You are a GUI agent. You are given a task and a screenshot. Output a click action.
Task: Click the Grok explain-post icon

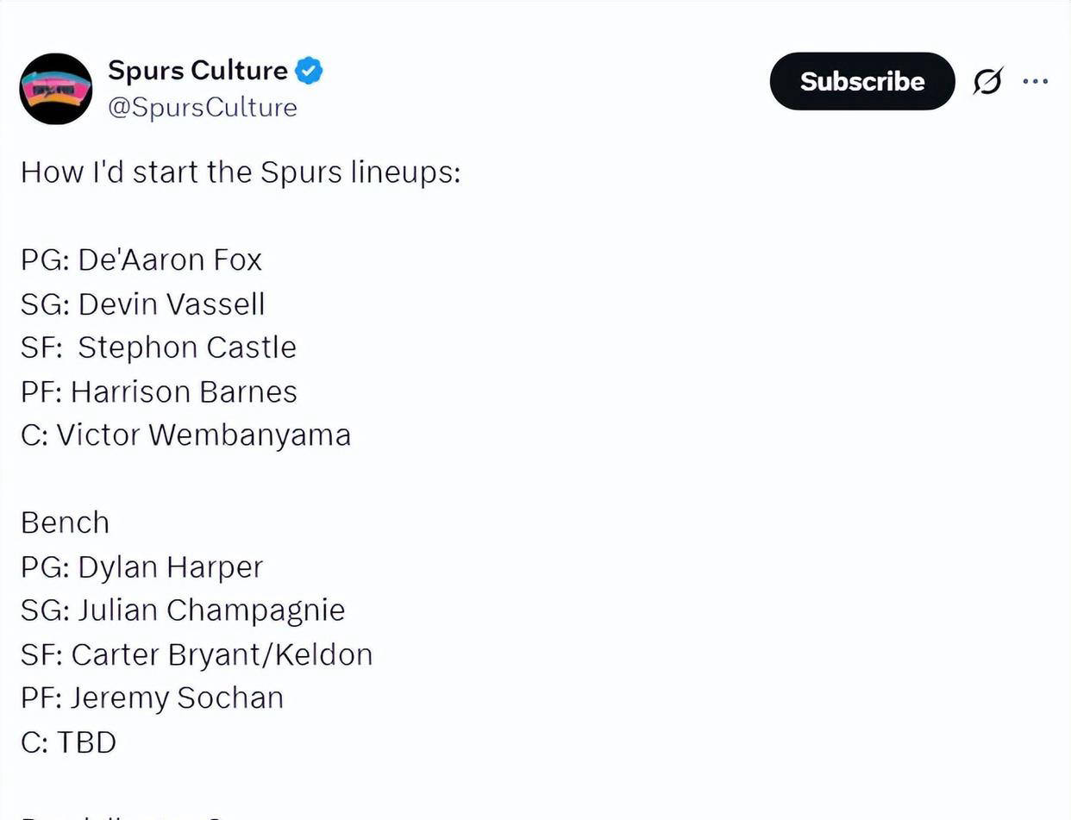point(987,81)
